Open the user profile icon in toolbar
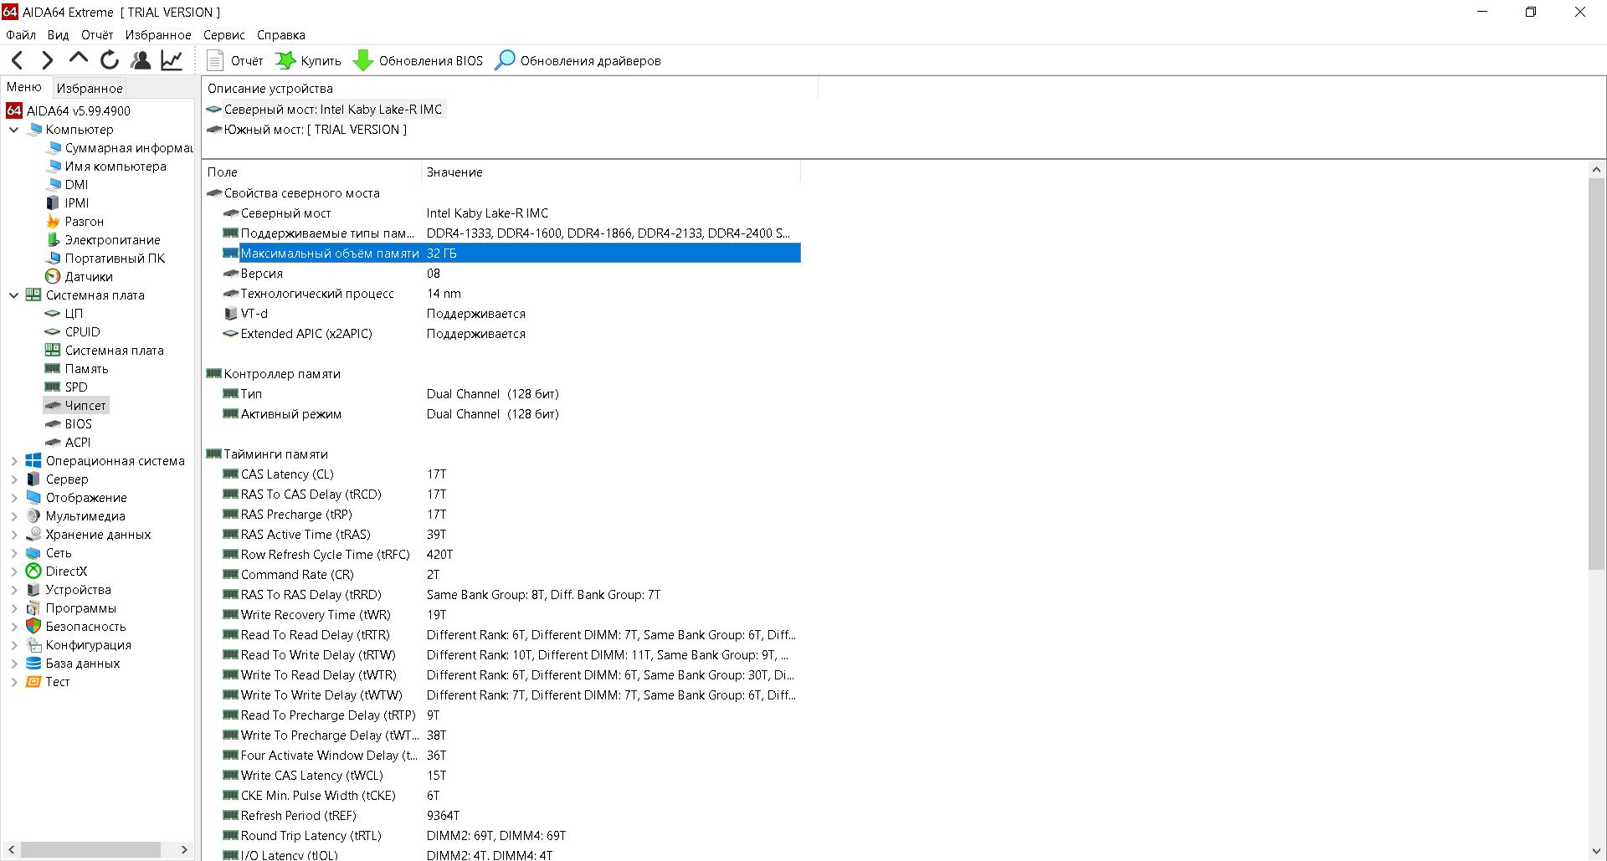The width and height of the screenshot is (1607, 861). click(x=141, y=60)
